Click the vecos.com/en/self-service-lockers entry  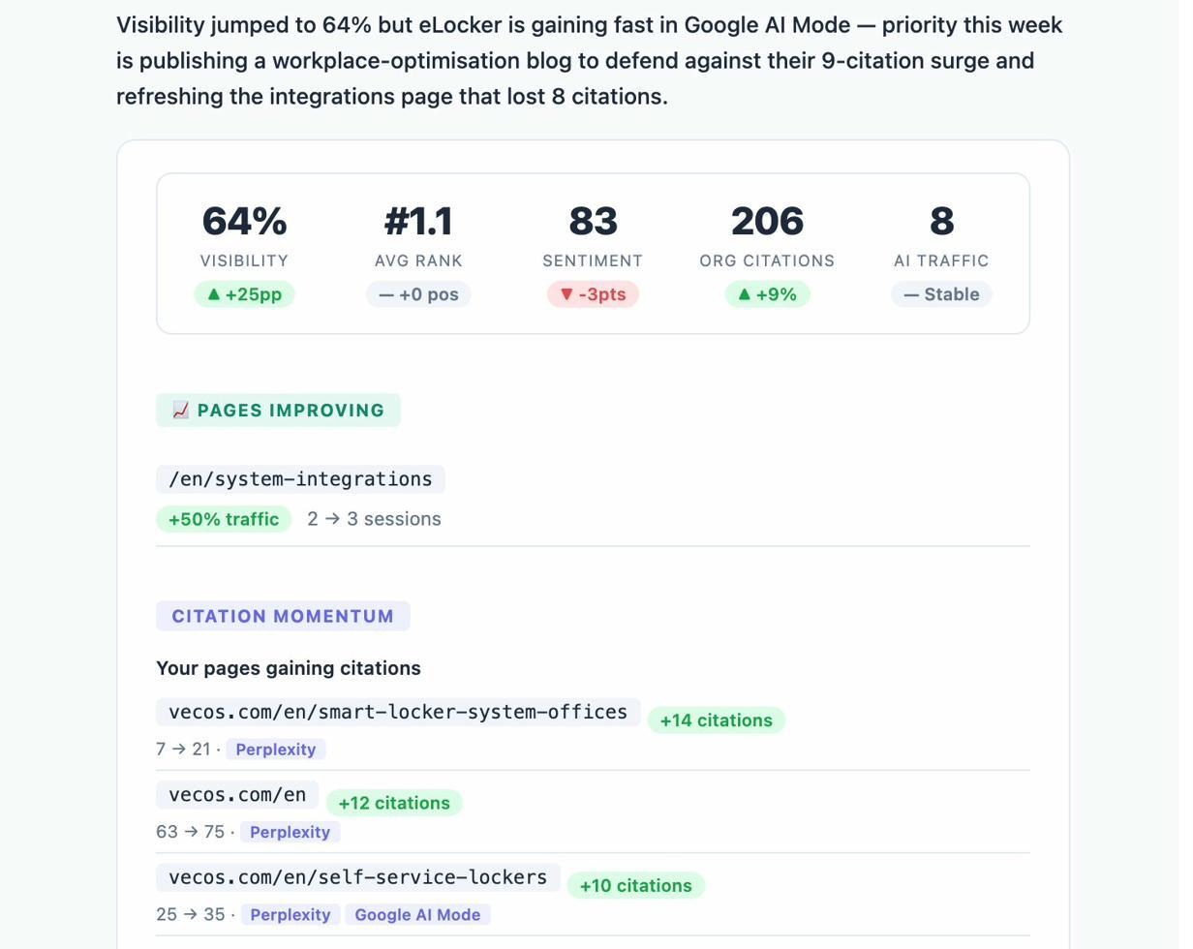pos(357,877)
